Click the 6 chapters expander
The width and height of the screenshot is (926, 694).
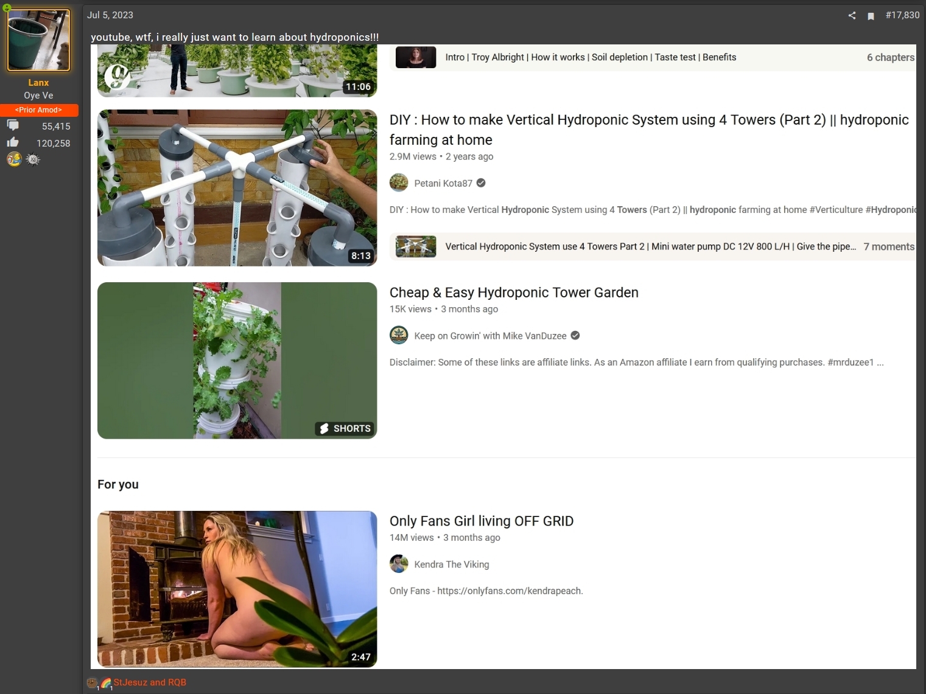pos(890,57)
